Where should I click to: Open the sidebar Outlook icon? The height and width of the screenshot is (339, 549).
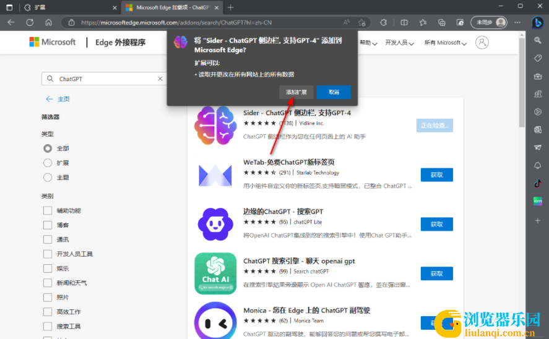click(x=538, y=130)
